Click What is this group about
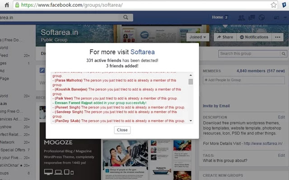Screen dimensions: 289x180 225,161
